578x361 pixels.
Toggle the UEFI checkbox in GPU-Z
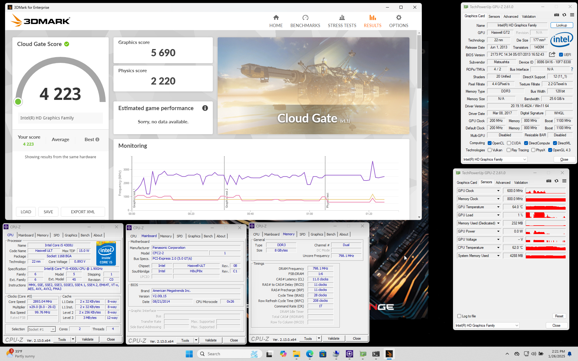(x=561, y=55)
